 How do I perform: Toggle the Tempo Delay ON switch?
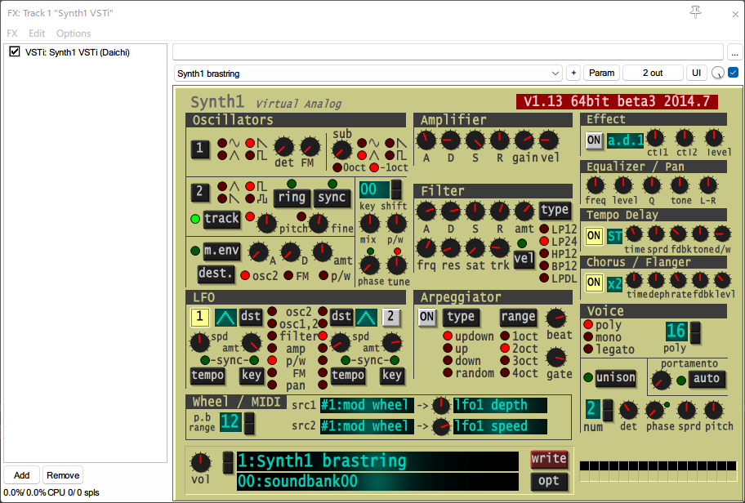(x=594, y=236)
